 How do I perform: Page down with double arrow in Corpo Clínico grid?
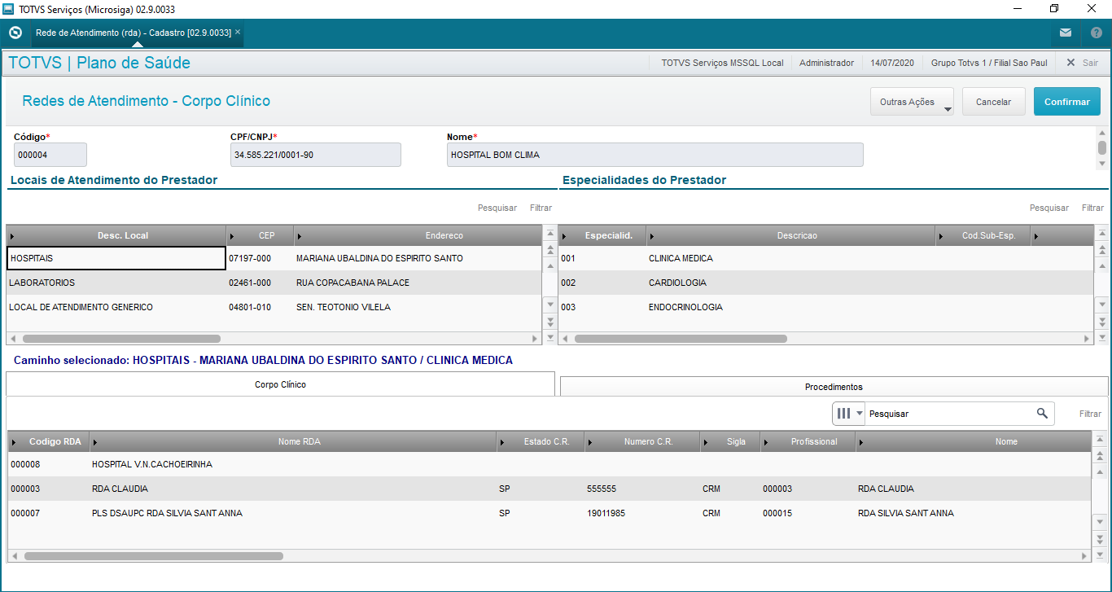pos(1100,539)
